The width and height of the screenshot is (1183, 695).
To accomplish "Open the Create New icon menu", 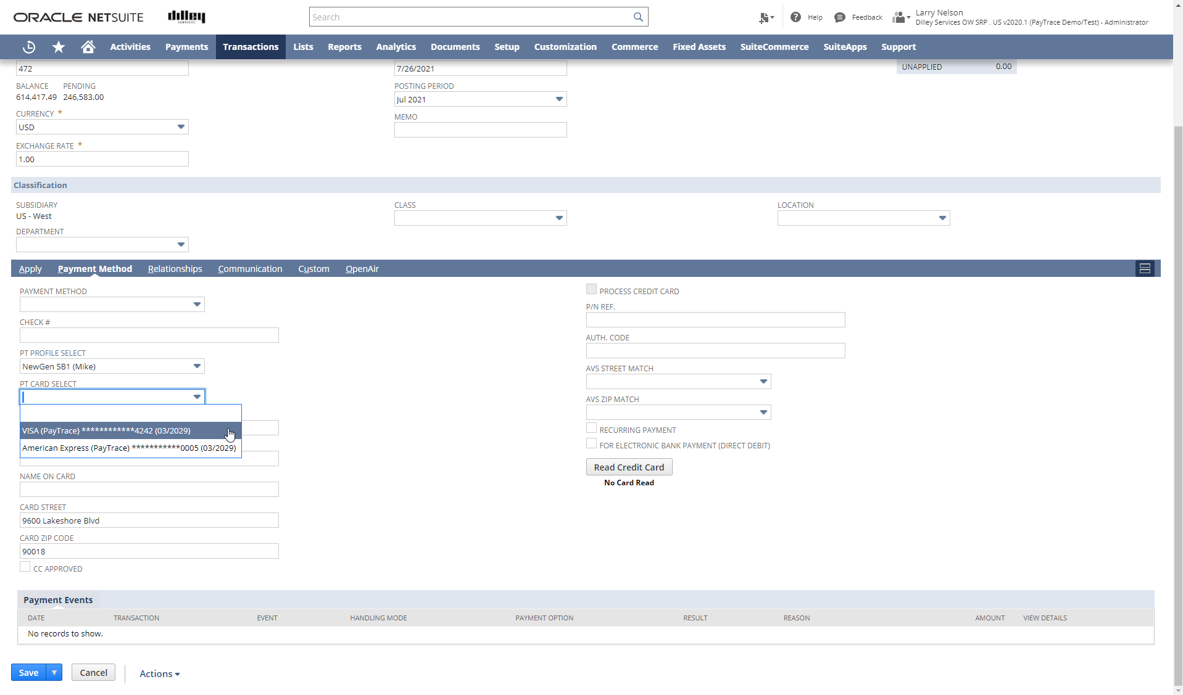I will click(766, 18).
